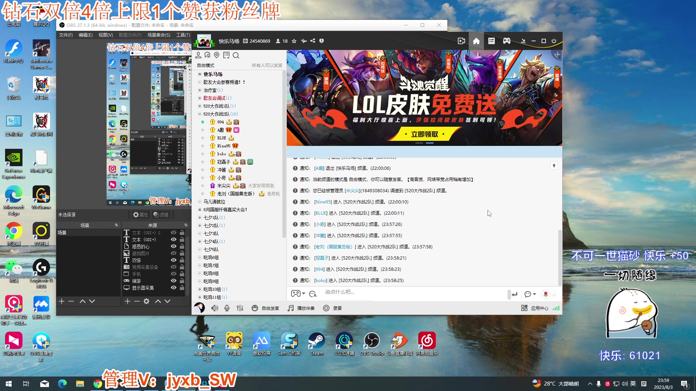The height and width of the screenshot is (391, 696).
Task: Open source properties gear in OBS sources
Action: point(146,301)
